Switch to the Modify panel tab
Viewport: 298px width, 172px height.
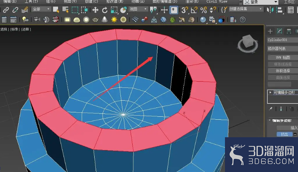pos(279,31)
